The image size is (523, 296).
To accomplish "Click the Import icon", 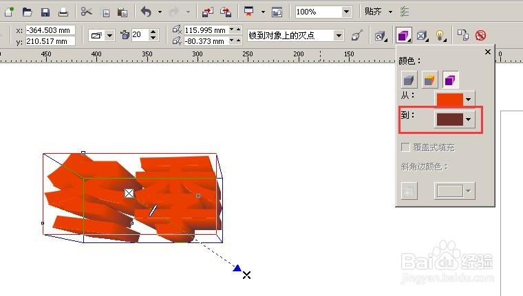I will (x=207, y=12).
